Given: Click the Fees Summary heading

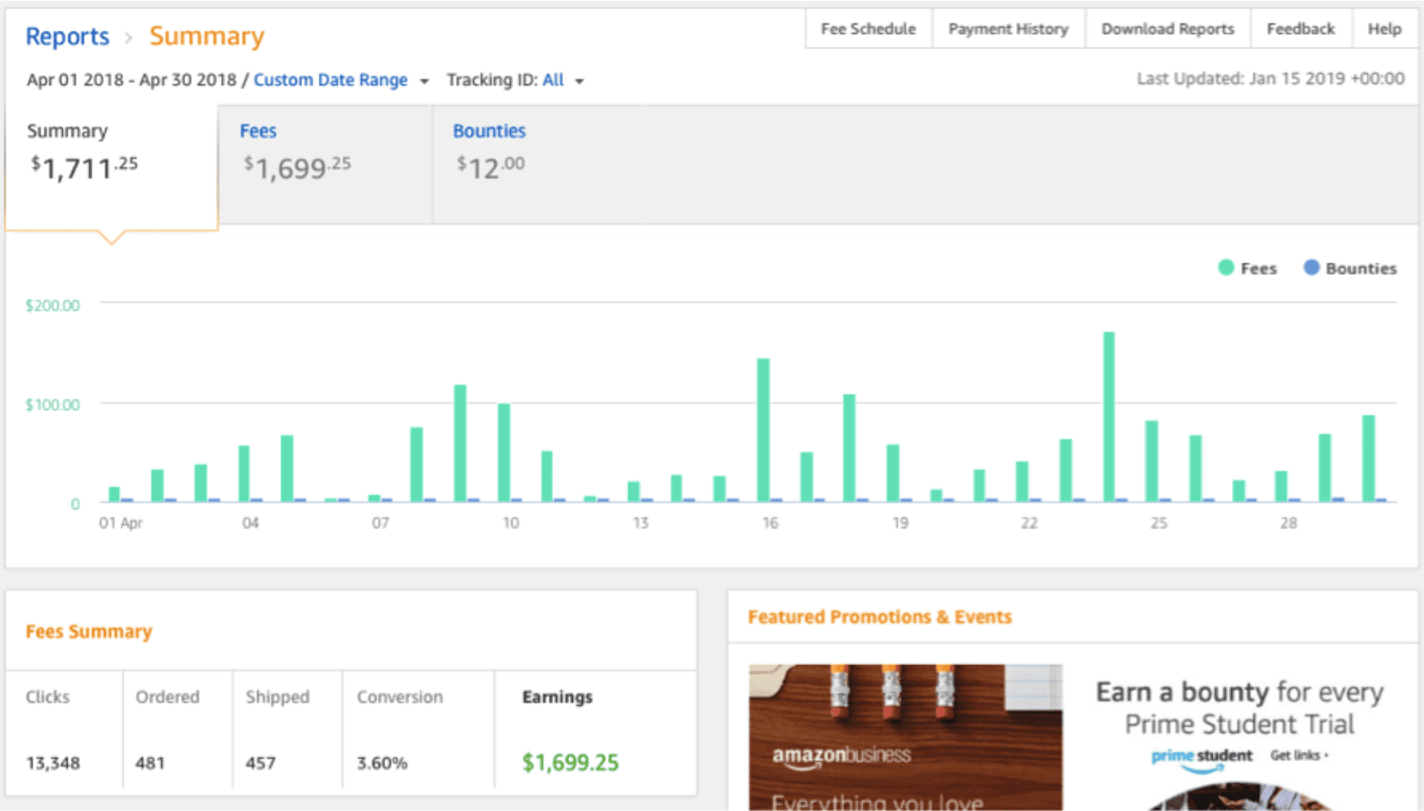Looking at the screenshot, I should tap(89, 631).
